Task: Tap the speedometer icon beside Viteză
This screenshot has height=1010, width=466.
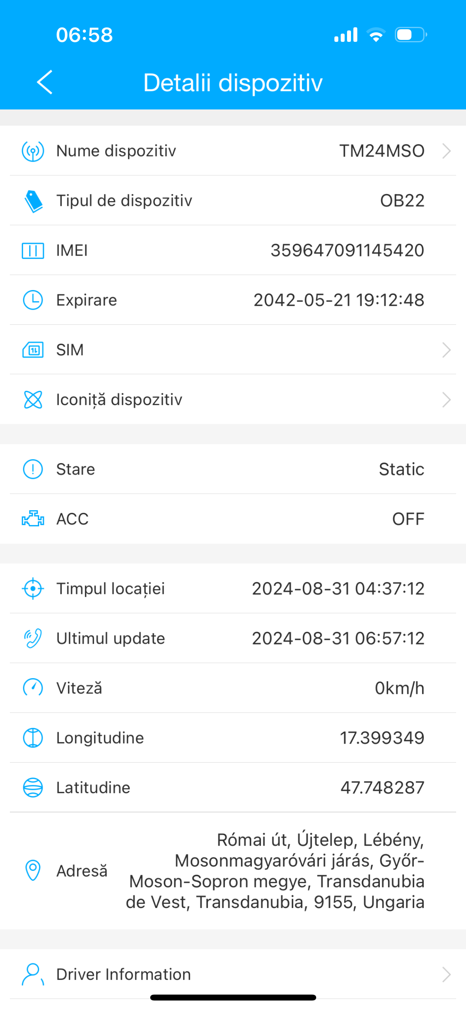Action: point(33,688)
